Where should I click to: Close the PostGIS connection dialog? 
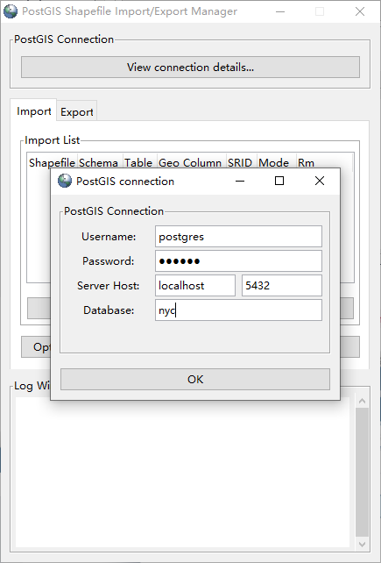320,181
